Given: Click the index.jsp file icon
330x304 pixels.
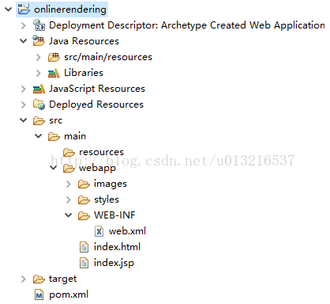Looking at the screenshot, I should (x=84, y=263).
